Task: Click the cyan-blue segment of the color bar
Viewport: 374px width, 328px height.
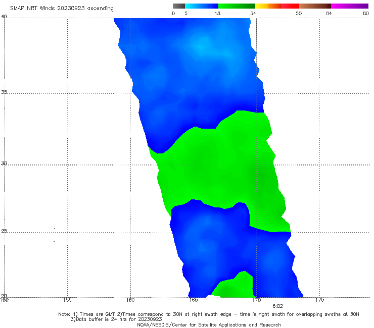Action: [x=202, y=6]
